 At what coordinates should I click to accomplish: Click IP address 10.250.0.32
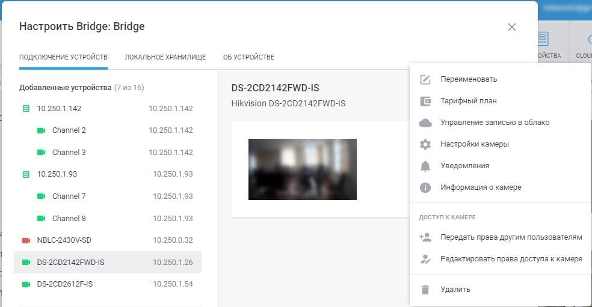click(x=173, y=240)
